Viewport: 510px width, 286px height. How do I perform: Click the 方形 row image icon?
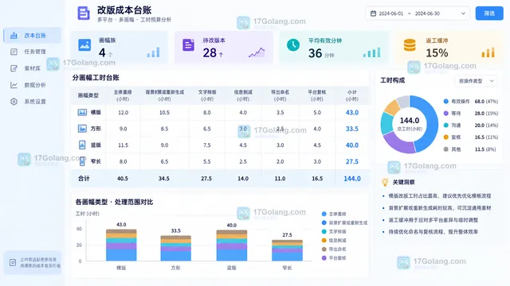coord(82,129)
